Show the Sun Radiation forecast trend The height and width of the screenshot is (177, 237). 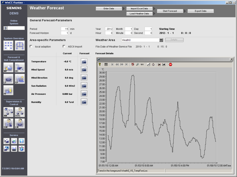coord(84,86)
